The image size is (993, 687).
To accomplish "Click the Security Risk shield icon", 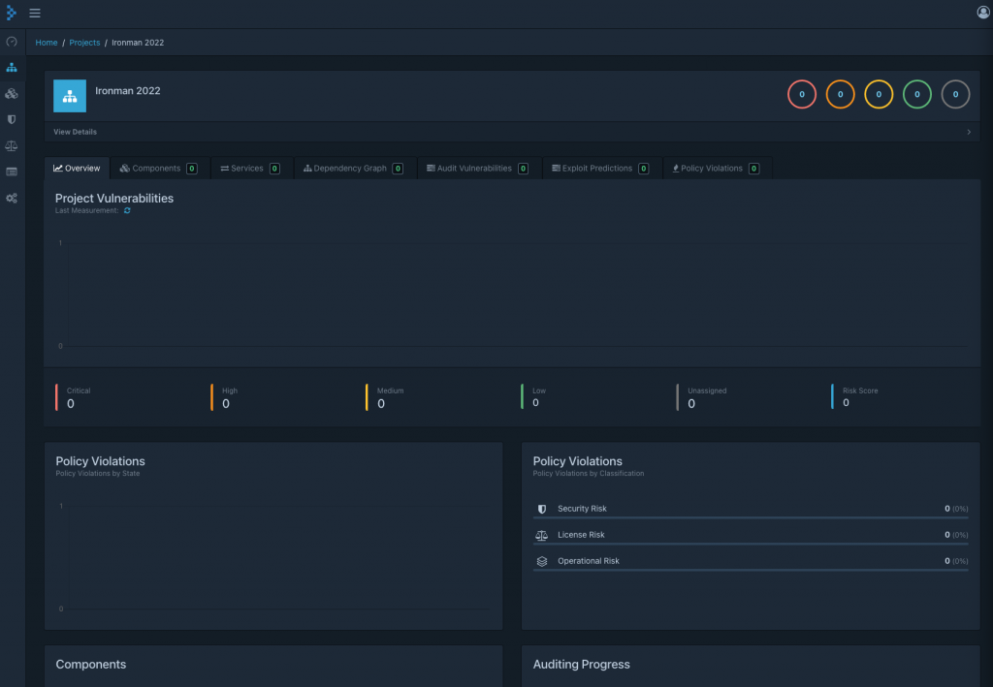I will tap(542, 509).
